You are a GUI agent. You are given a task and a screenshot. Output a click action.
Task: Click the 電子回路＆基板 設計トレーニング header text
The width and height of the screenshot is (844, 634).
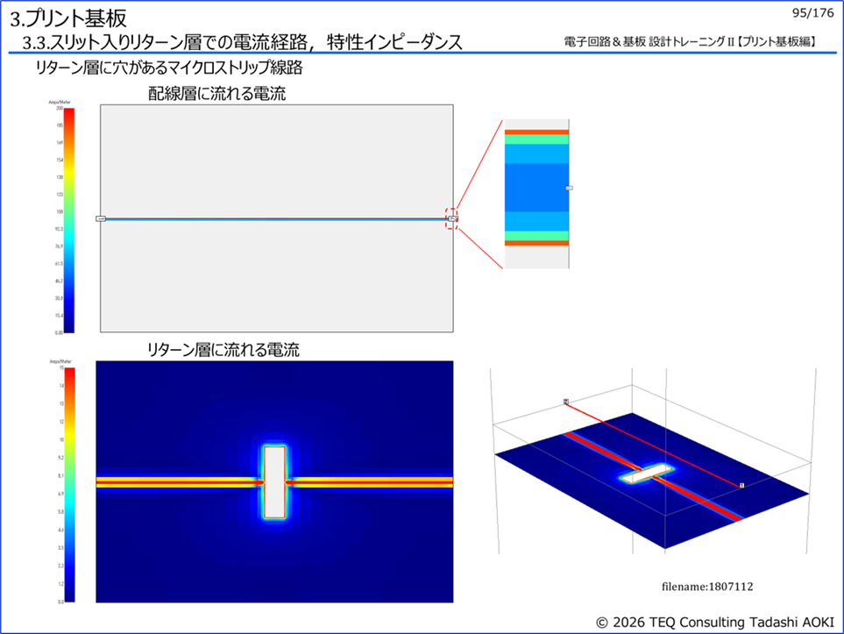point(698,42)
